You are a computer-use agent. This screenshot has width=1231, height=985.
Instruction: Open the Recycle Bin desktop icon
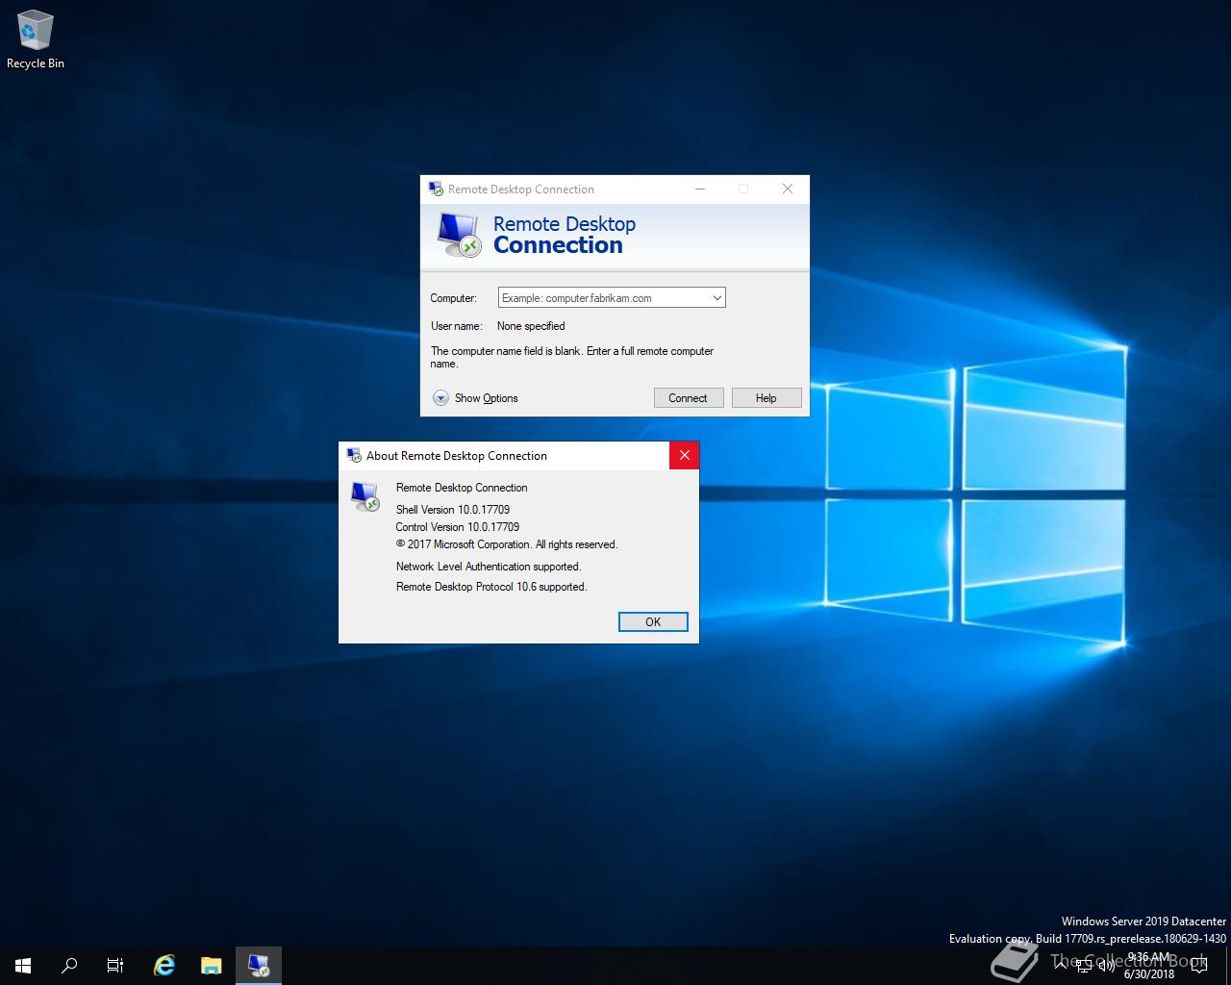tap(35, 40)
